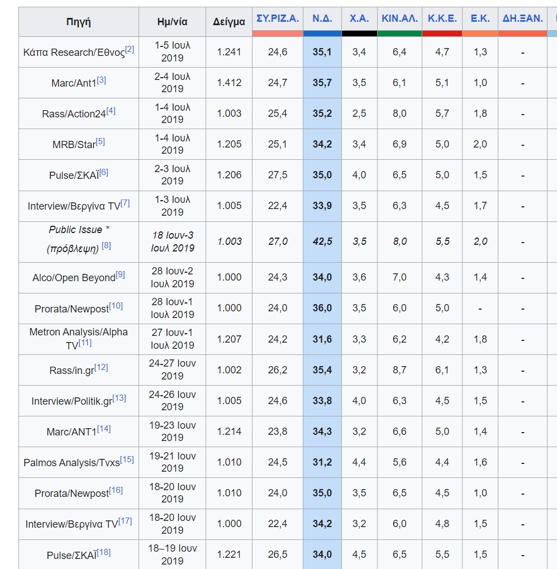Image resolution: width=557 pixels, height=569 pixels.
Task: Follow the ΚΙΝ.ΑΛ. header link
Action: tap(399, 18)
